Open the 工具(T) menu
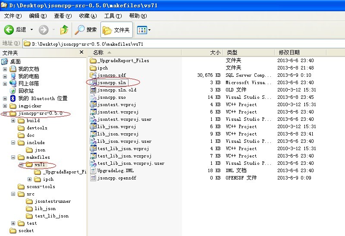 113,16
